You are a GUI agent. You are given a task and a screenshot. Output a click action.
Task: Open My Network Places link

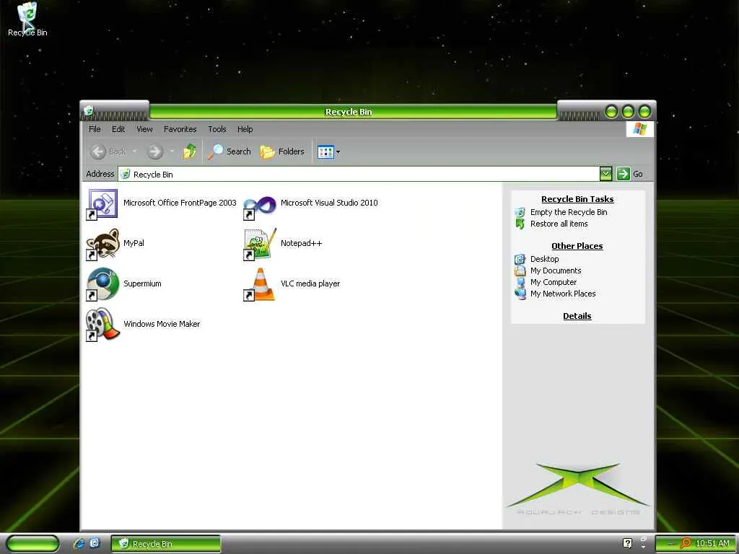click(563, 294)
